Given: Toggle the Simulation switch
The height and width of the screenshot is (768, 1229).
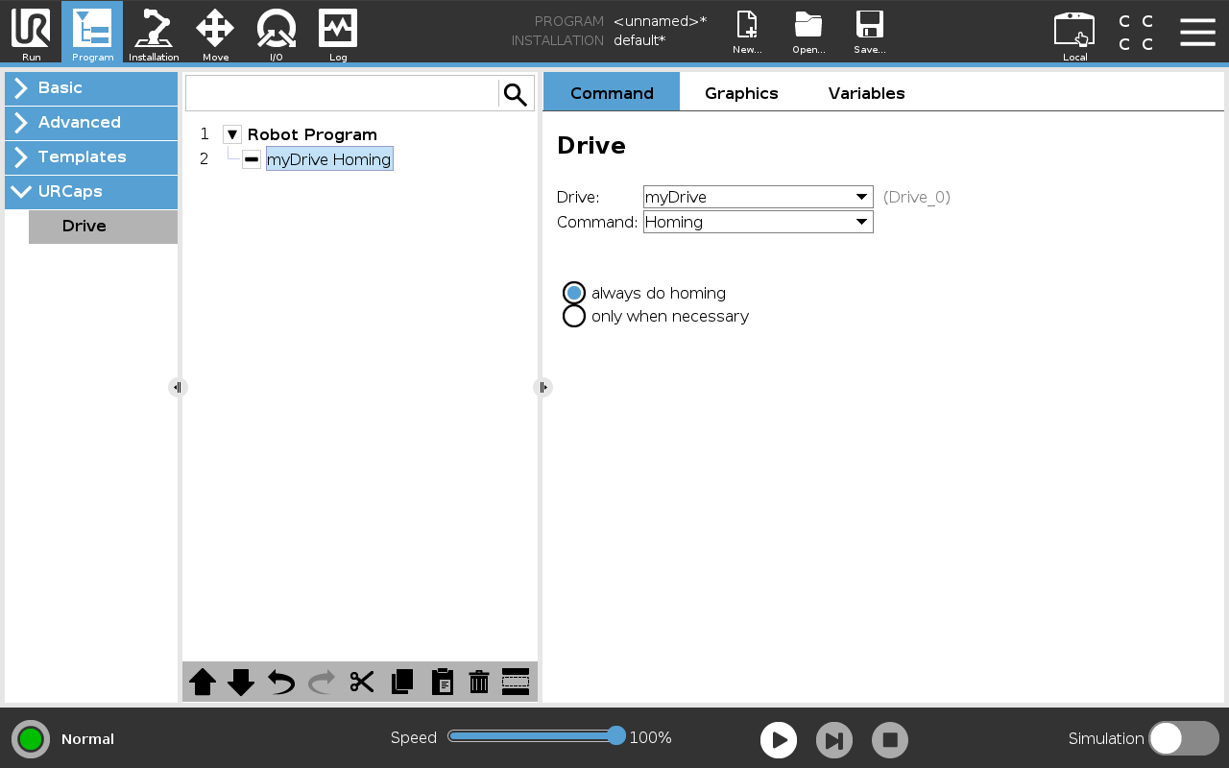Looking at the screenshot, I should (x=1183, y=738).
